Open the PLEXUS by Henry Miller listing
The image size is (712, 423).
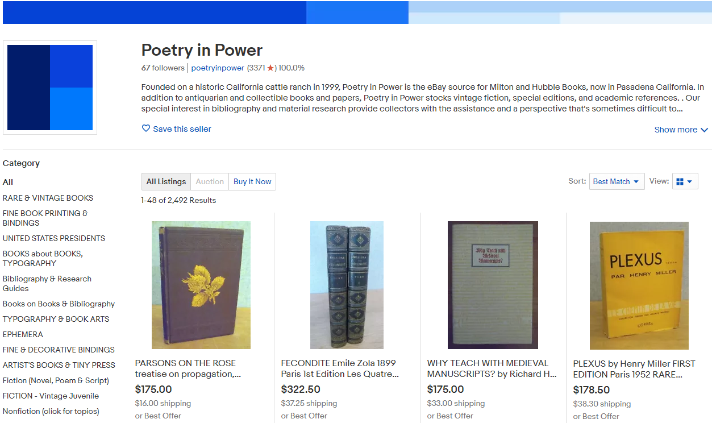pyautogui.click(x=639, y=286)
